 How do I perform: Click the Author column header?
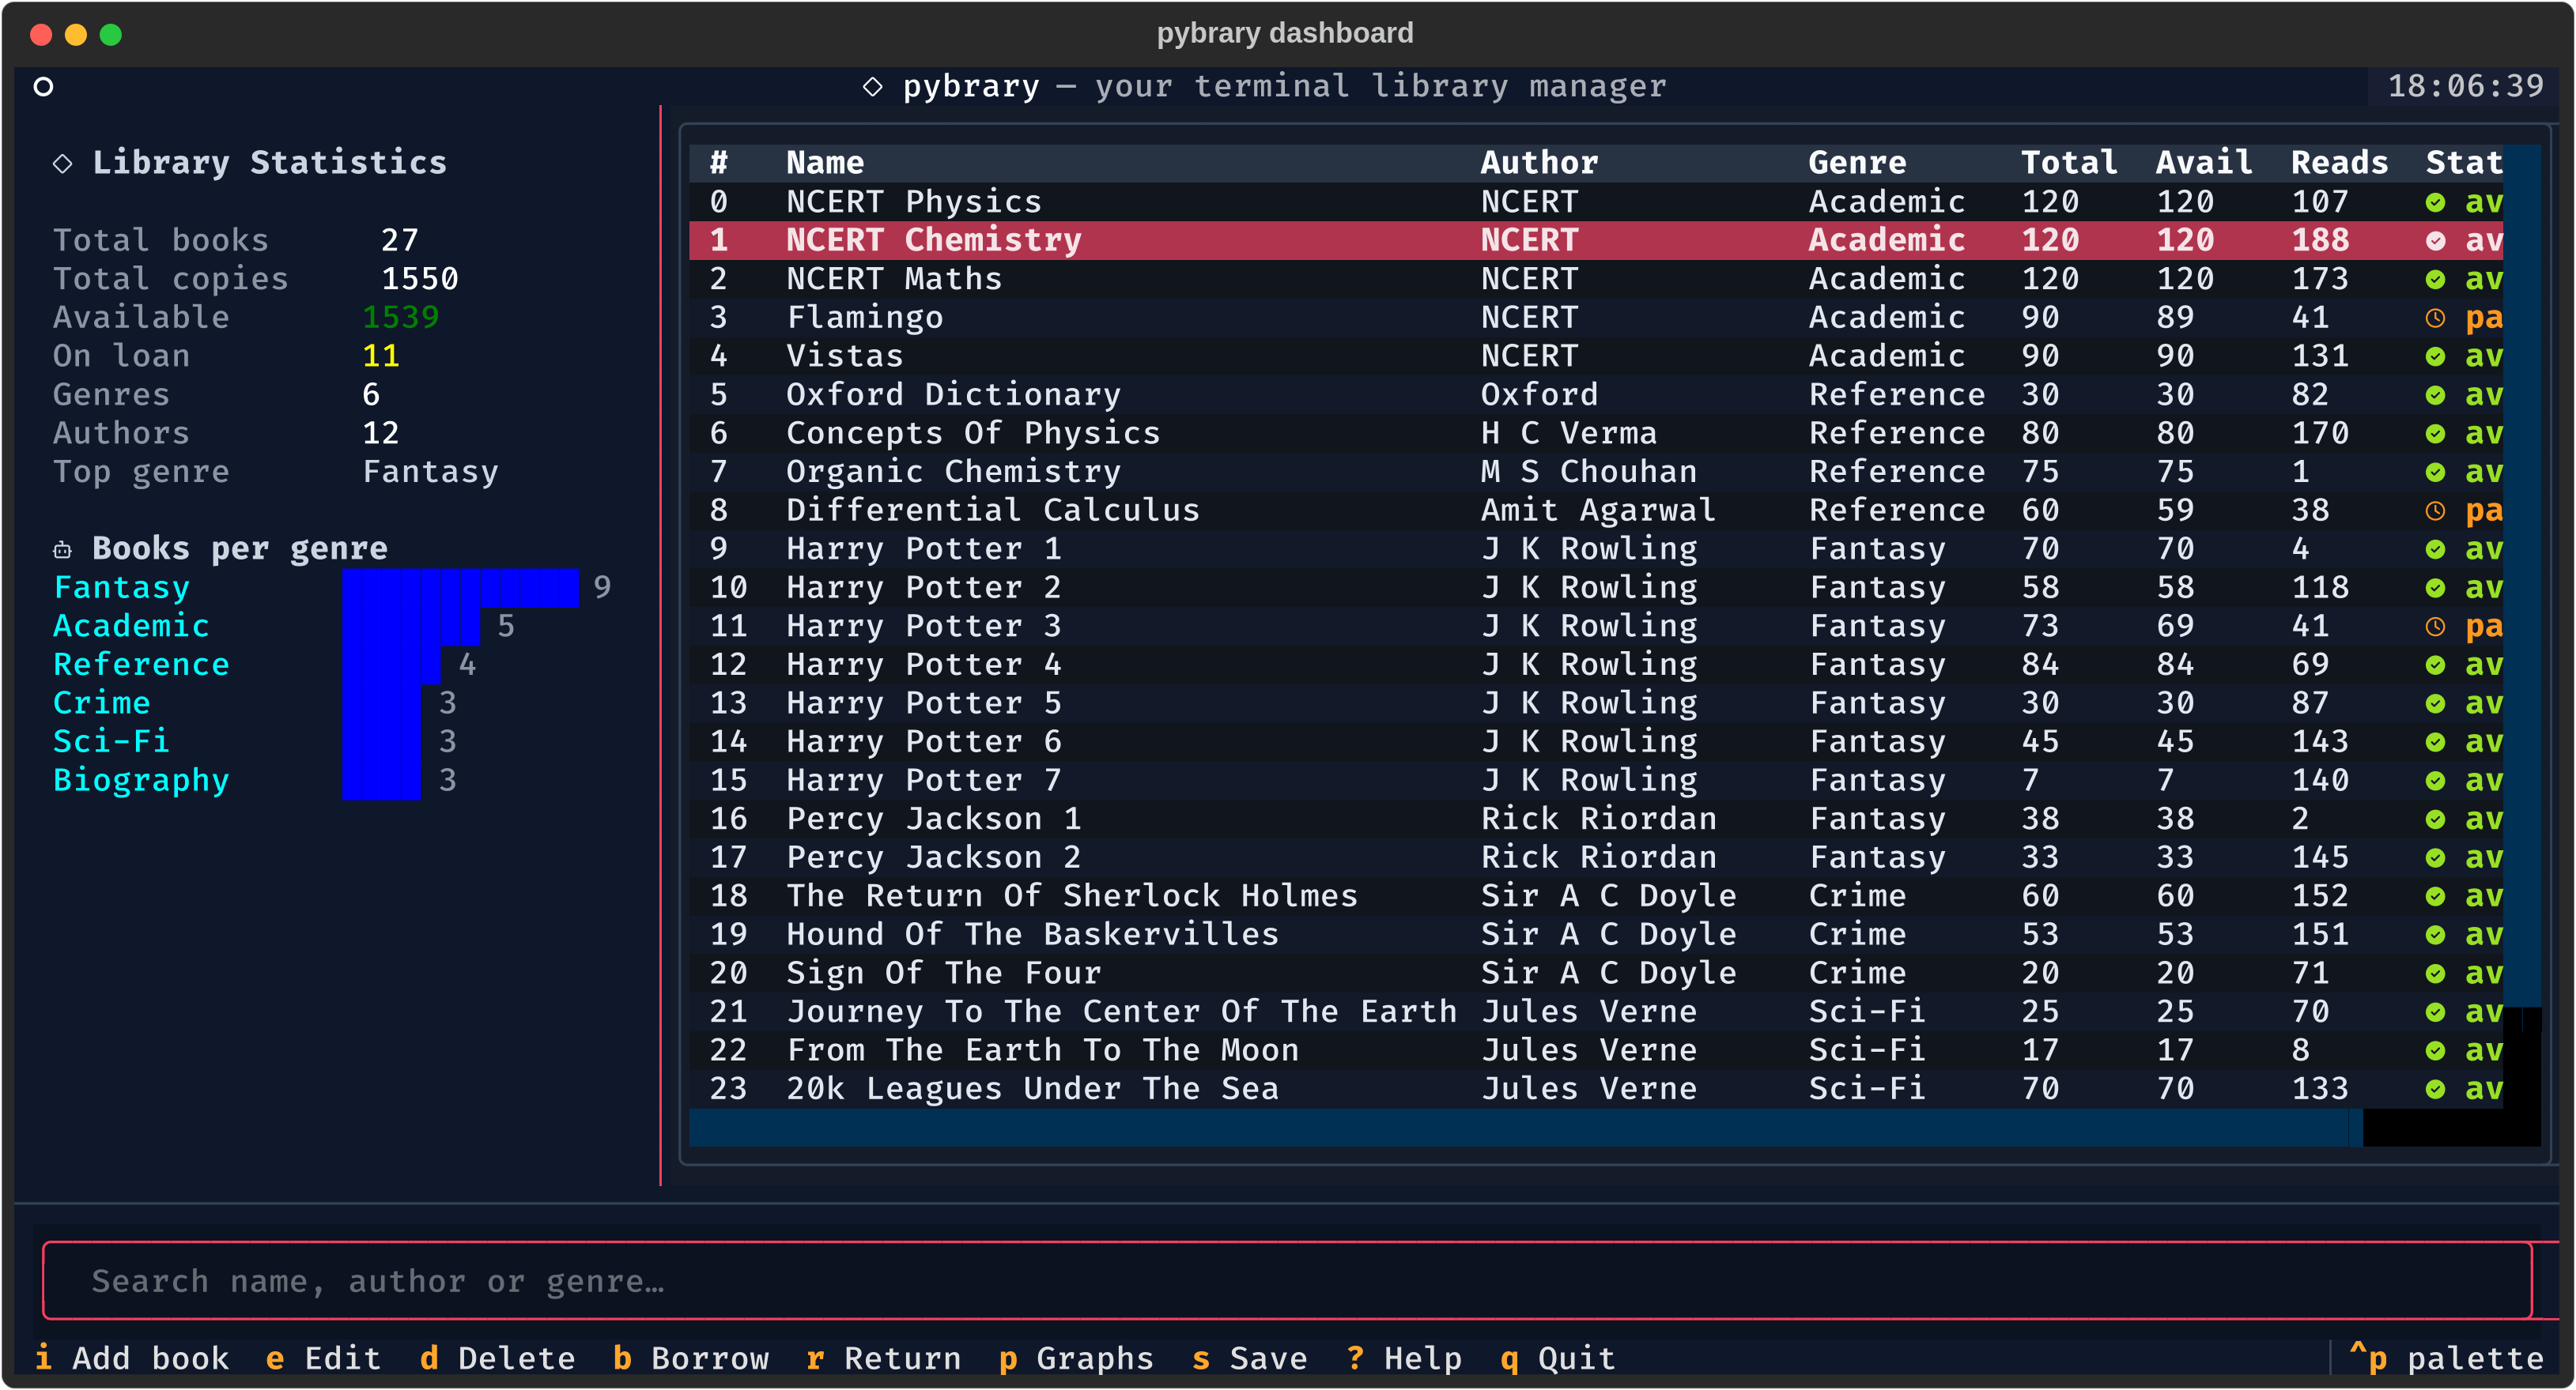(1540, 164)
